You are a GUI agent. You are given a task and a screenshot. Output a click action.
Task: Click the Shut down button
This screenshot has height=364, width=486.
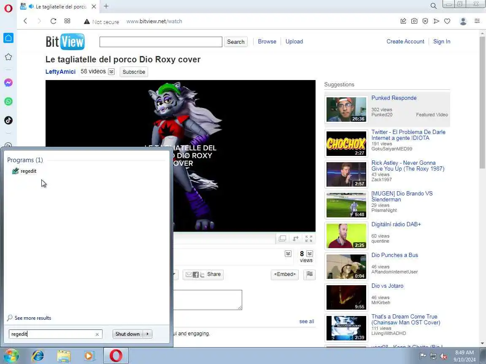[127, 334]
